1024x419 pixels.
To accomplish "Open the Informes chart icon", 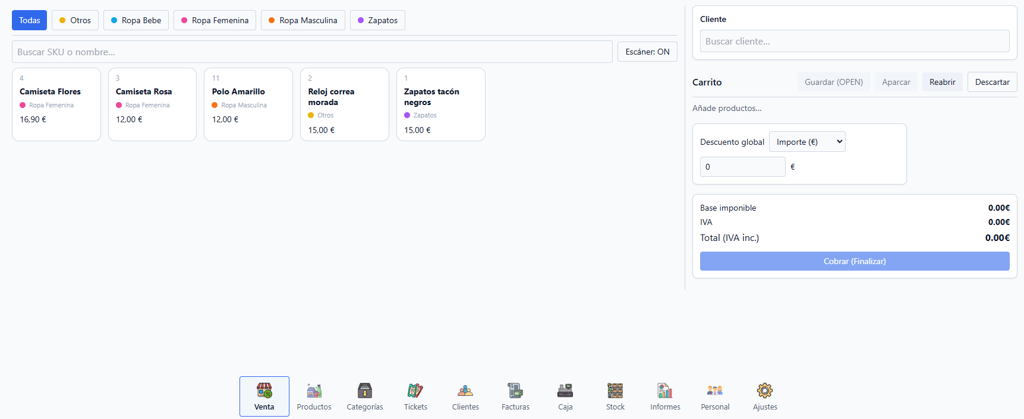I will (665, 391).
